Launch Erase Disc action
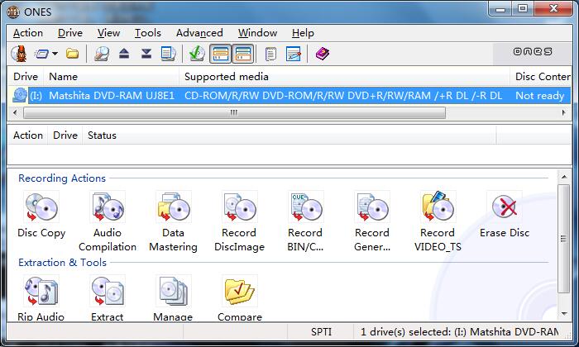 [505, 215]
